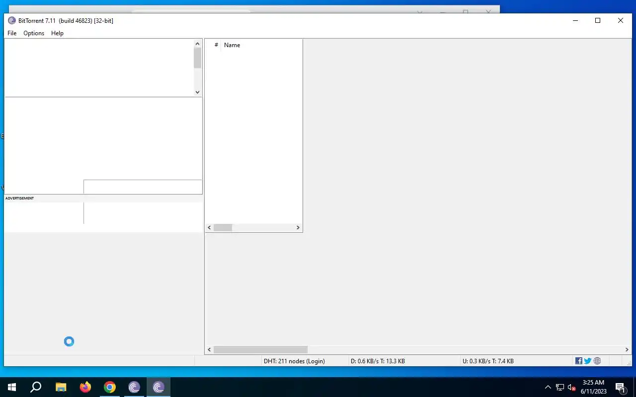Click the Name list horizontal scrollbar thumb
The height and width of the screenshot is (397, 636).
click(x=223, y=228)
